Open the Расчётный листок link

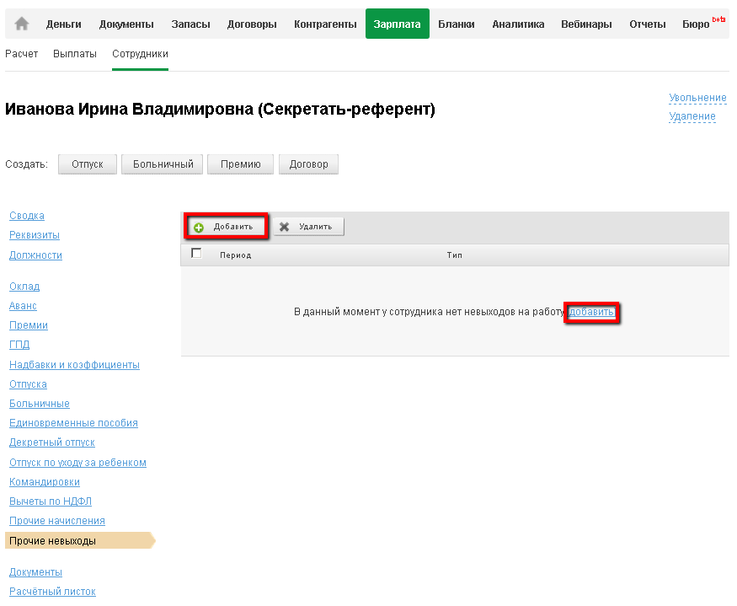coord(52,592)
